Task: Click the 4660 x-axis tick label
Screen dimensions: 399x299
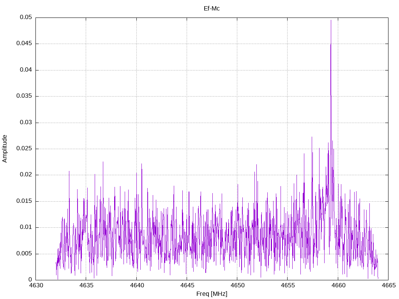Action: [x=339, y=285]
